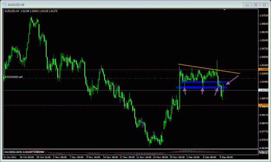Click the AUDUSD,H4 OHLC quote header
The height and width of the screenshot is (162, 271).
(x=31, y=11)
